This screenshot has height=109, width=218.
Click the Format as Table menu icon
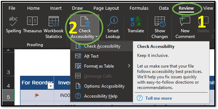coord(78,66)
